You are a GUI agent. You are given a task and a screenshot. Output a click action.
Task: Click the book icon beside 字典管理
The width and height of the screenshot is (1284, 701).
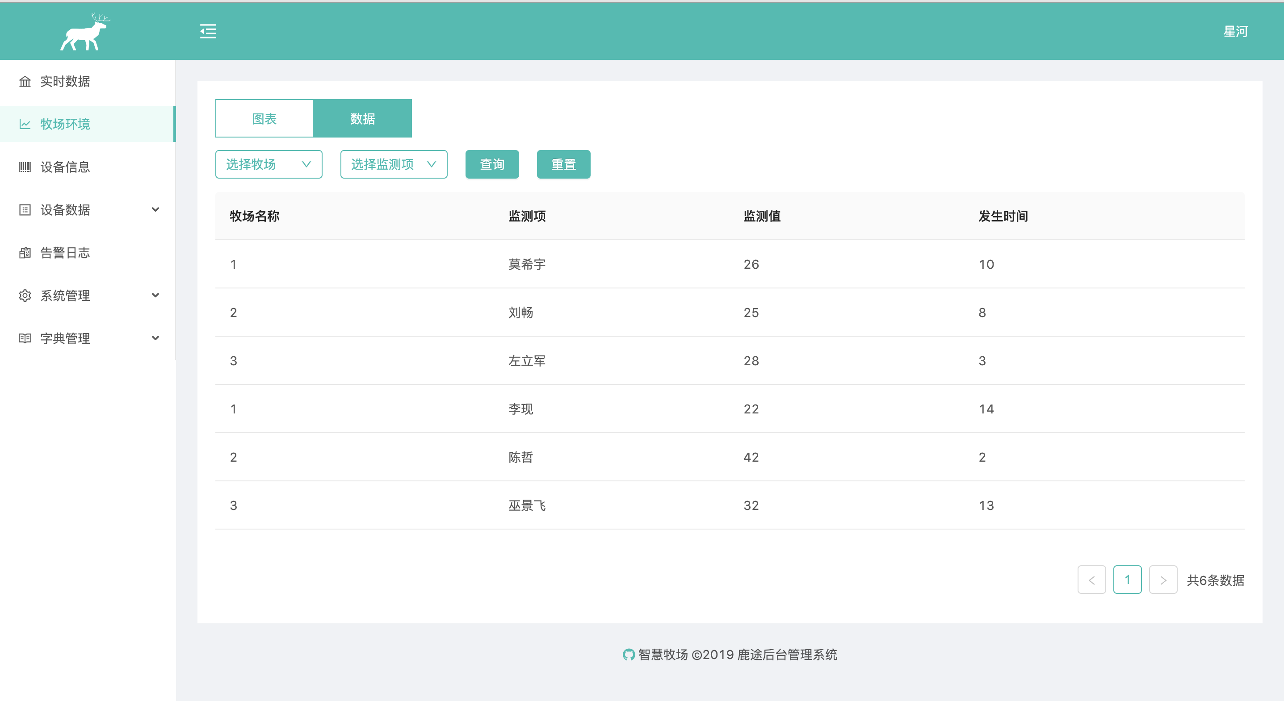[x=25, y=338]
